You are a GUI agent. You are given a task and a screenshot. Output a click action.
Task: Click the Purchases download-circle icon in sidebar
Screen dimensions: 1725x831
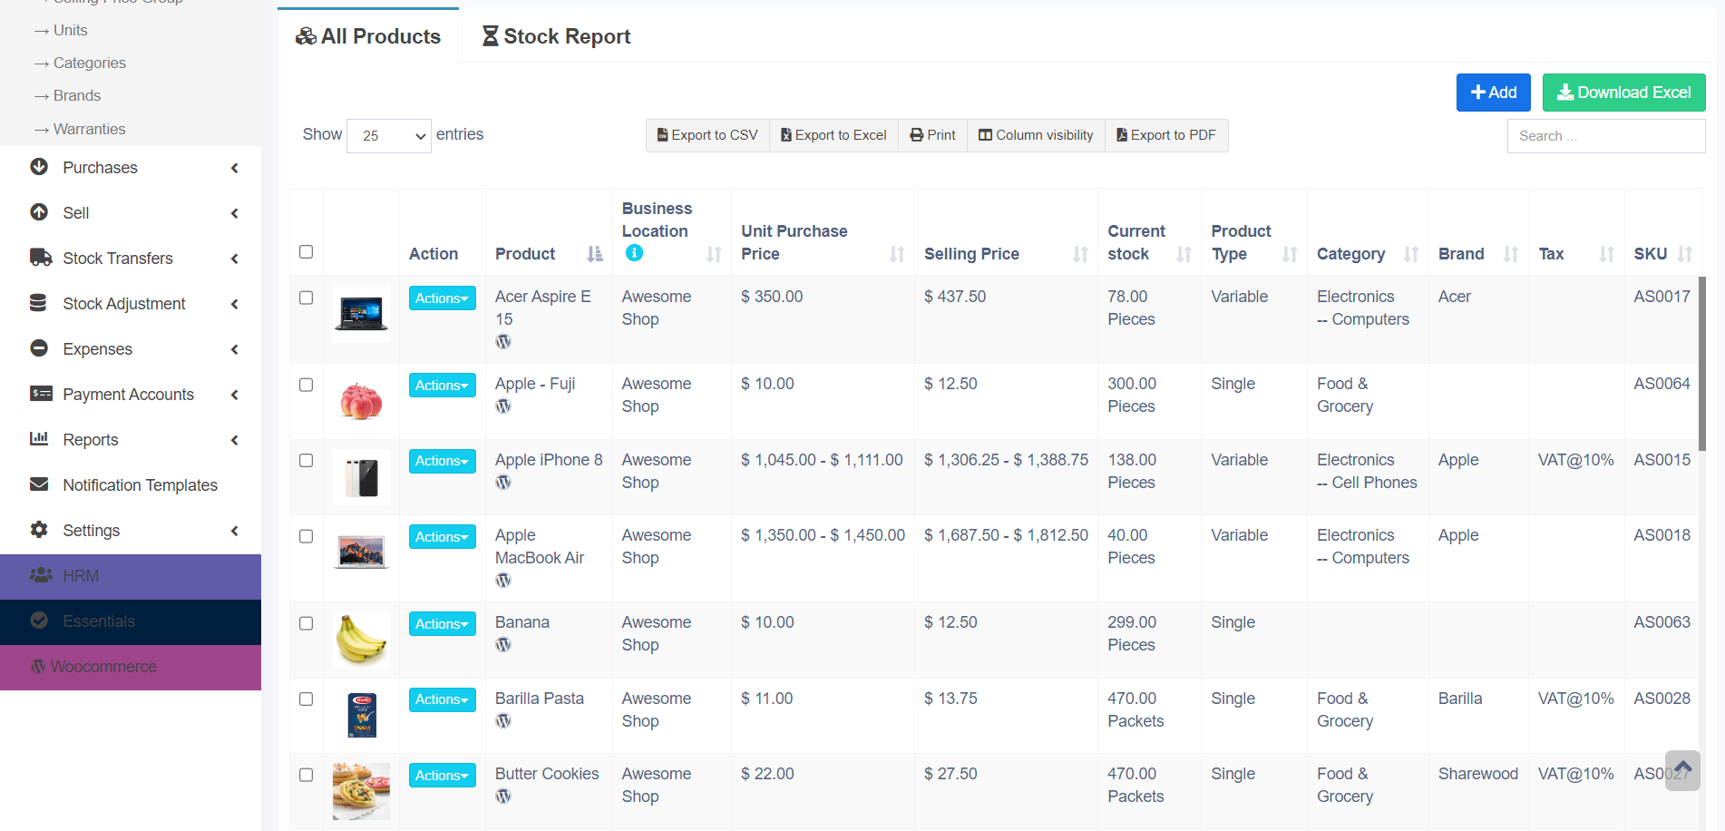coord(39,167)
